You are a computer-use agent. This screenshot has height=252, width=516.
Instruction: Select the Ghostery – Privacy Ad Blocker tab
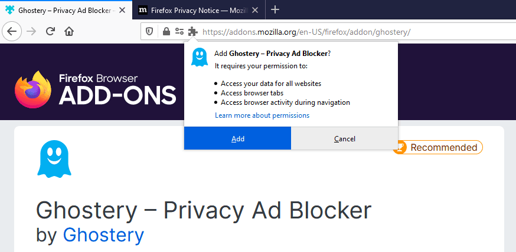pyautogui.click(x=59, y=10)
